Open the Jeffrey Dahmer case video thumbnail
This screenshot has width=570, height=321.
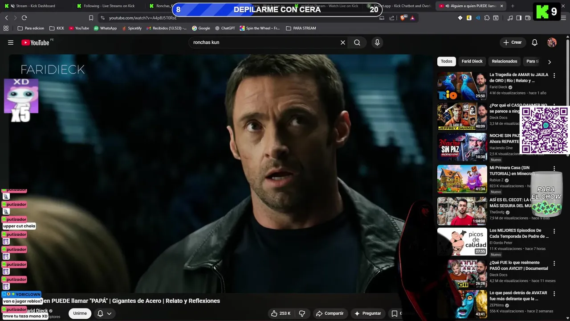[462, 117]
